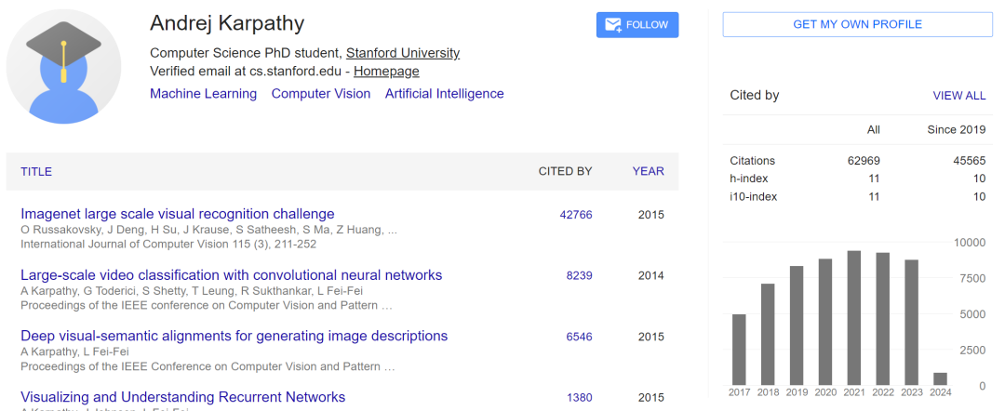
Task: Open the Stanford University link
Action: [403, 53]
